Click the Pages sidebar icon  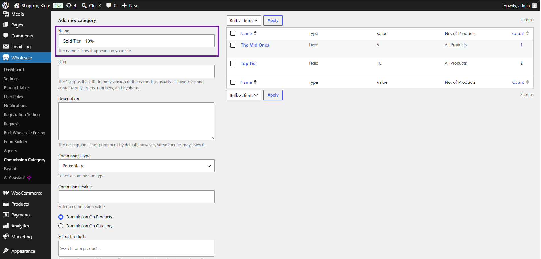(x=6, y=25)
